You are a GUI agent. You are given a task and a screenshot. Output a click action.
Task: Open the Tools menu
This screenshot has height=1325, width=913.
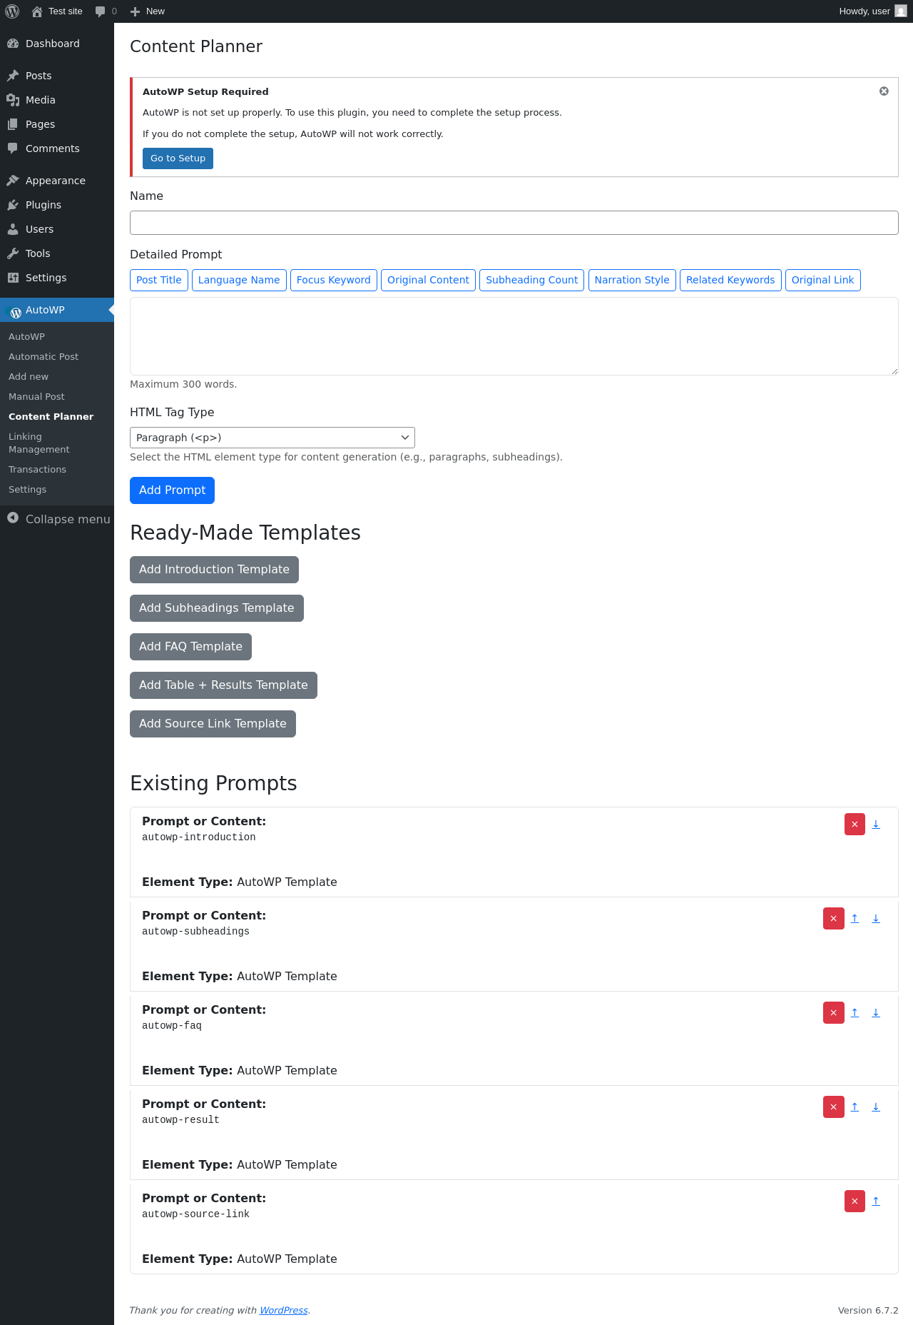[x=57, y=253]
